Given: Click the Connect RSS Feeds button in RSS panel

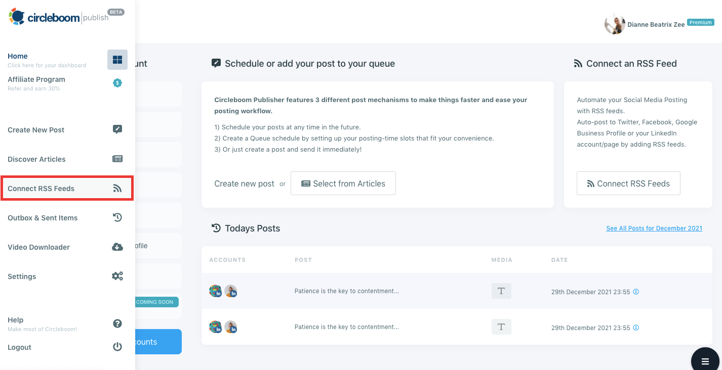Looking at the screenshot, I should [x=628, y=183].
